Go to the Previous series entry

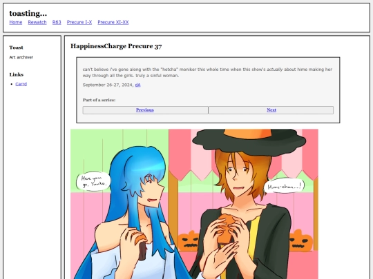click(x=145, y=110)
